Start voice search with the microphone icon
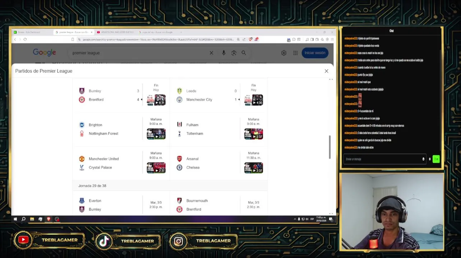Image resolution: width=461 pixels, height=258 pixels. pos(223,53)
